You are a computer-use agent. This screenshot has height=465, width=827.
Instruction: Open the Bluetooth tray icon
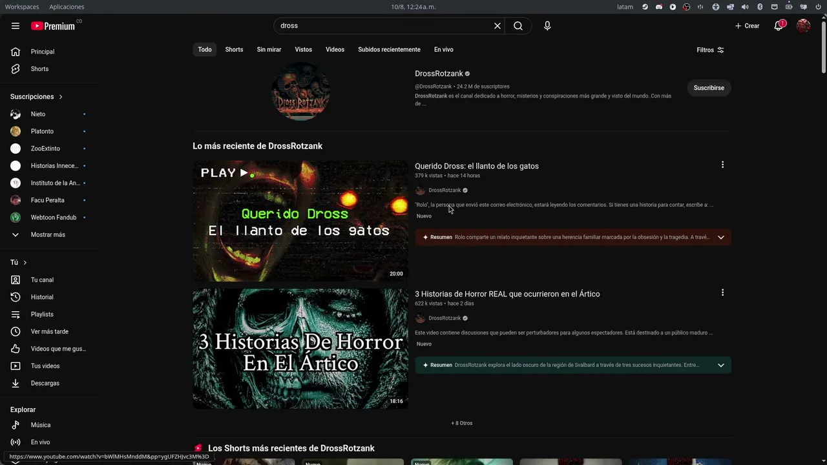(760, 7)
